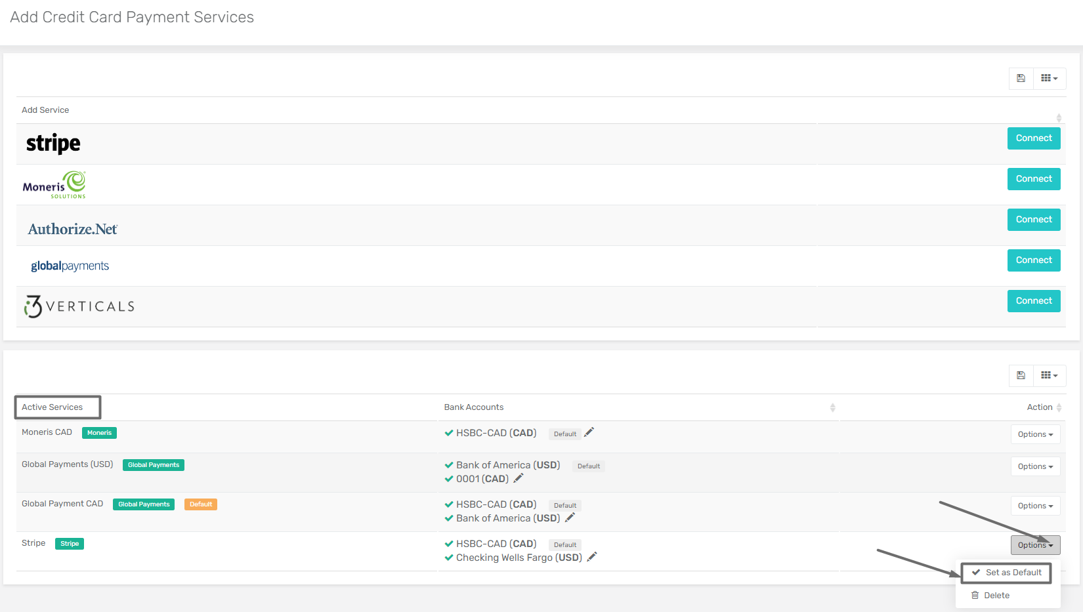
Task: Sort by Bank Accounts column arrows
Action: click(x=832, y=407)
